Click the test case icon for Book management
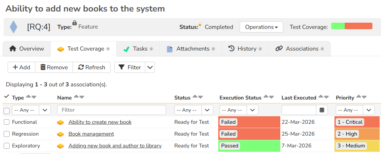The width and height of the screenshot is (381, 154). 60,134
